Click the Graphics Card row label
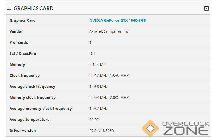The image size is (212, 140). coord(22,20)
